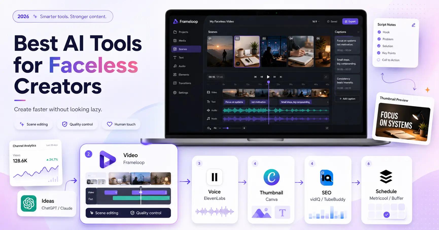Click the purple playhead marker on timeline
This screenshot has width=439, height=230.
click(269, 82)
